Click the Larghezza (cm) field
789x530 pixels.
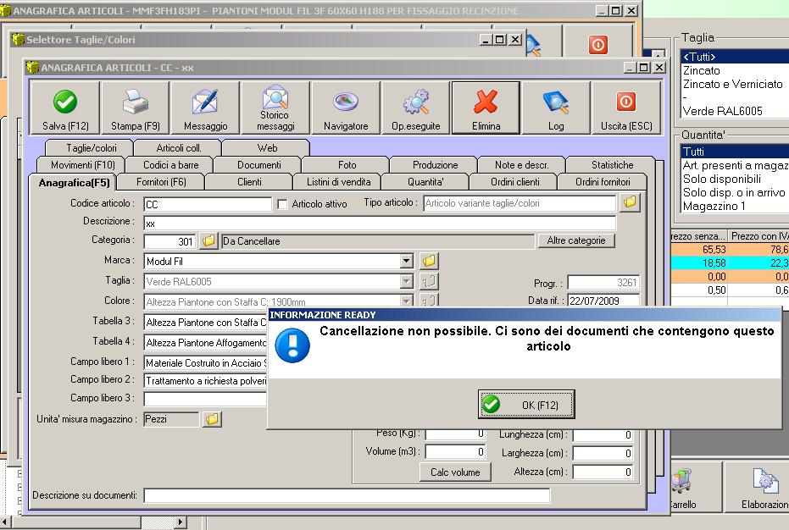pyautogui.click(x=603, y=453)
